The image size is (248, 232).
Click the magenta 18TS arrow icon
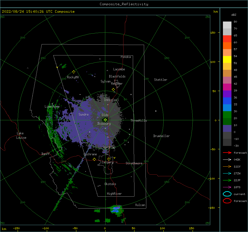227,187
